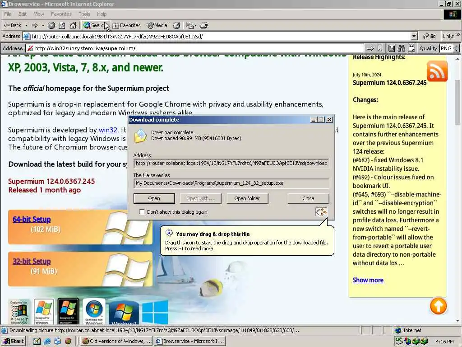Click the Stop loading icon
The height and width of the screenshot is (347, 462).
(x=51, y=25)
